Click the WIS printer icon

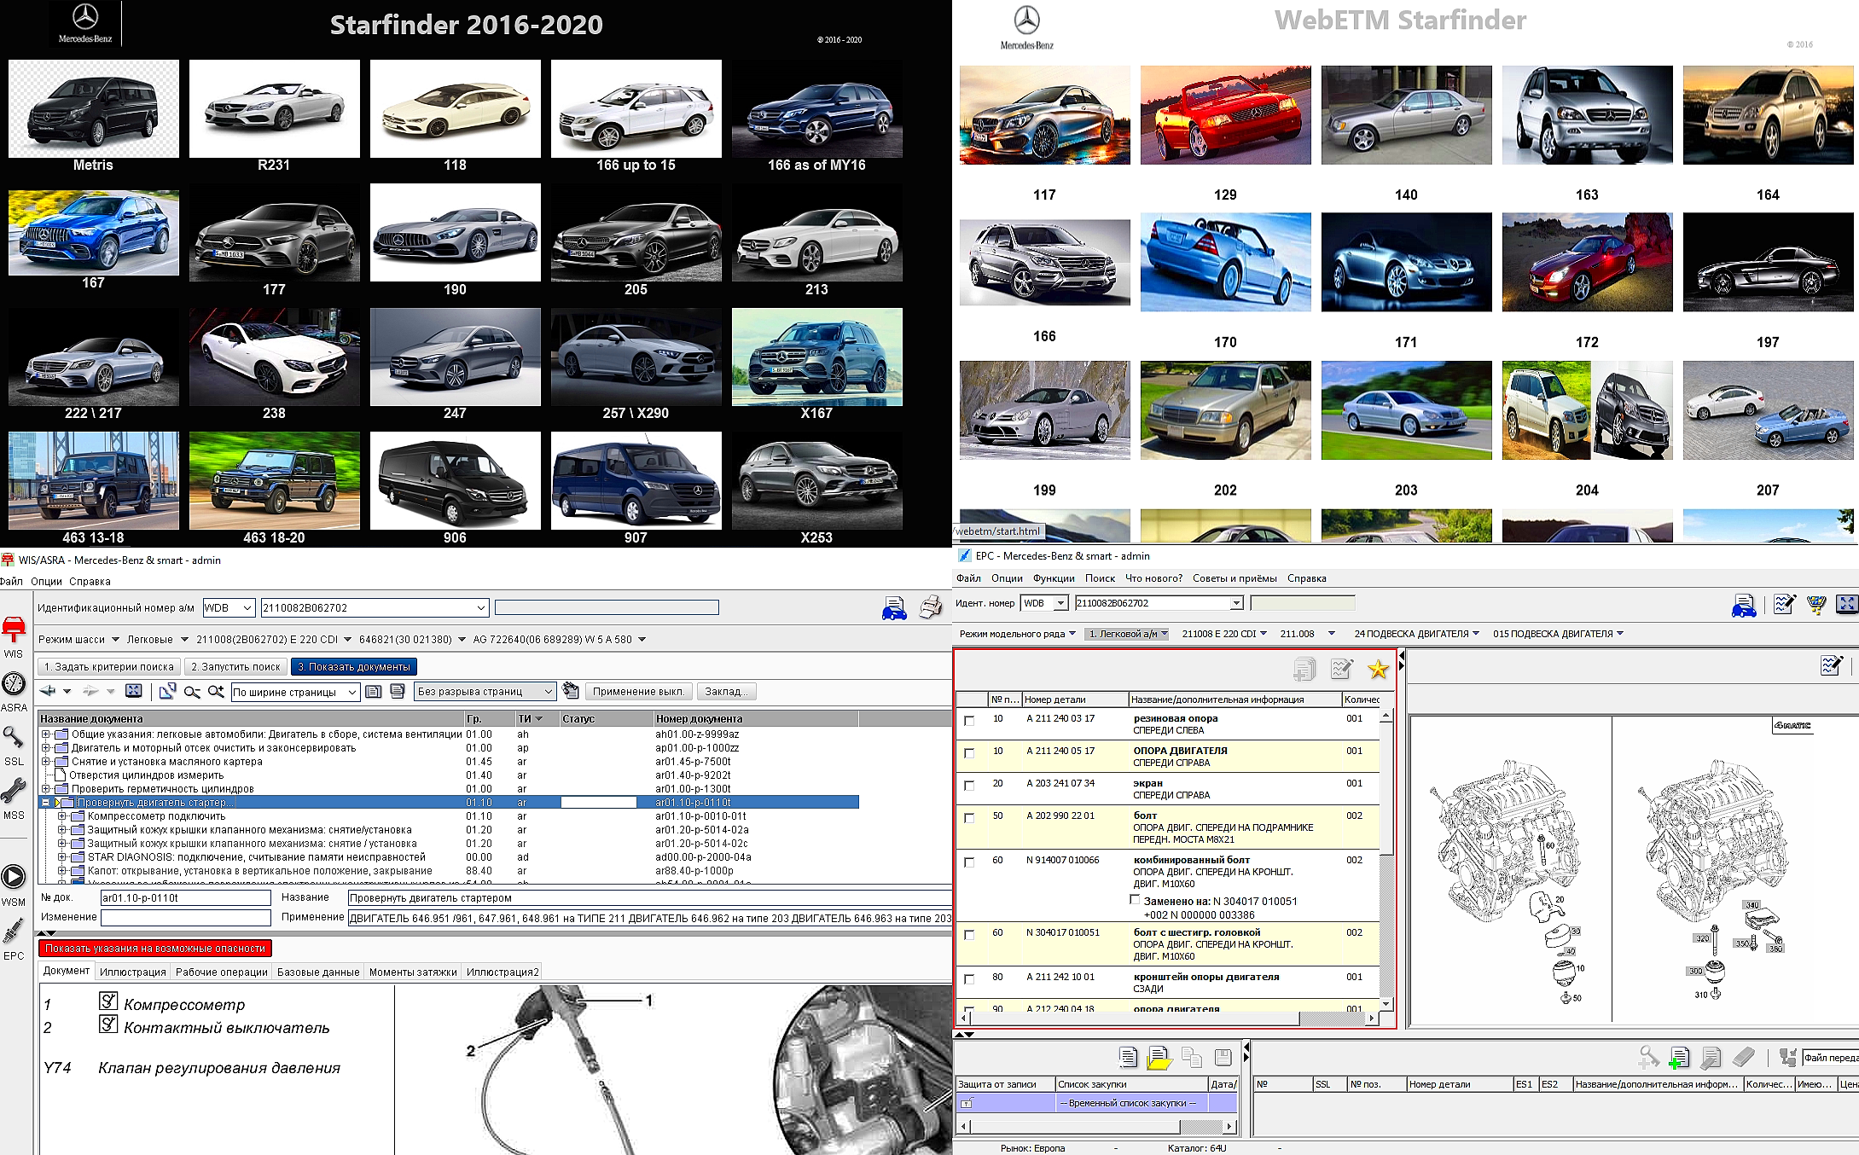click(x=931, y=608)
